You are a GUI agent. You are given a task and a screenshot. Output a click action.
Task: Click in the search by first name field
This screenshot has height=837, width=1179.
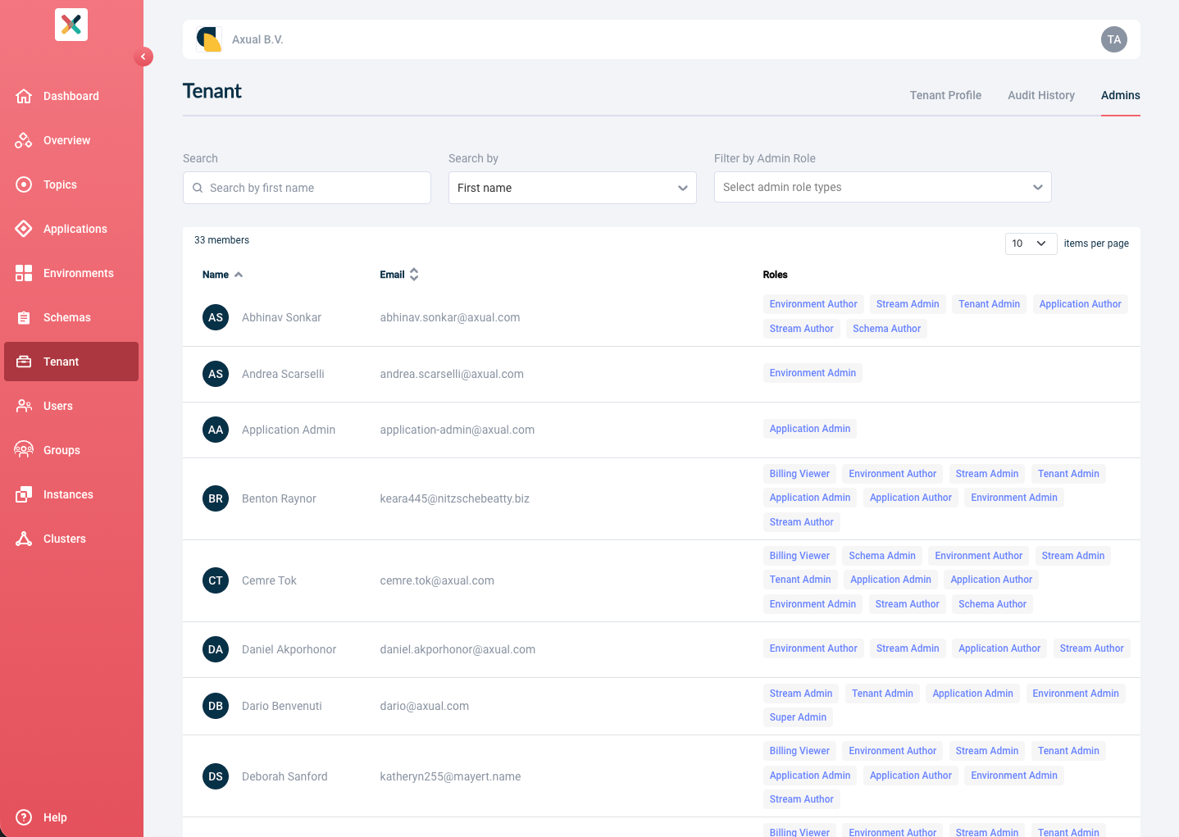(x=307, y=188)
